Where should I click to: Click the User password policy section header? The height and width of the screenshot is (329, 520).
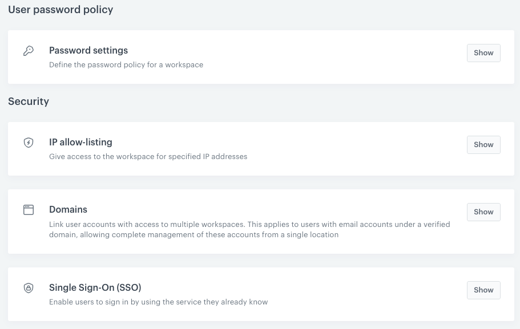point(61,9)
